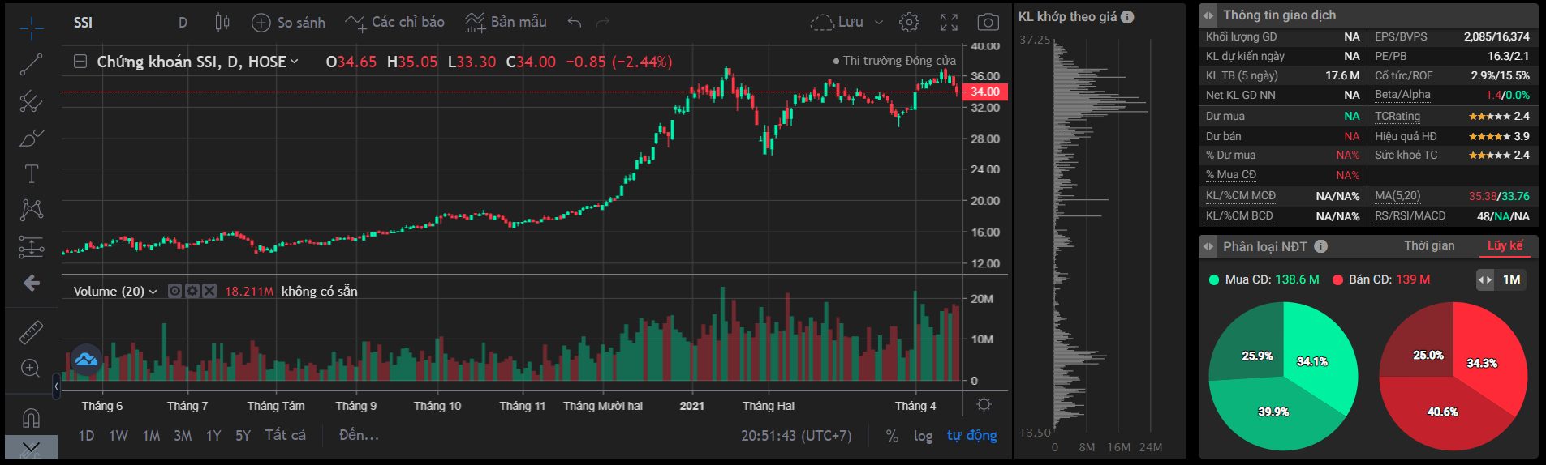Switch to the Thời gian tab
The height and width of the screenshot is (465, 1546).
coord(1429,245)
